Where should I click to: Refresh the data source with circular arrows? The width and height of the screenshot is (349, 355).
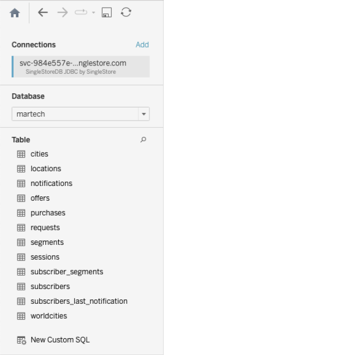[x=126, y=12]
